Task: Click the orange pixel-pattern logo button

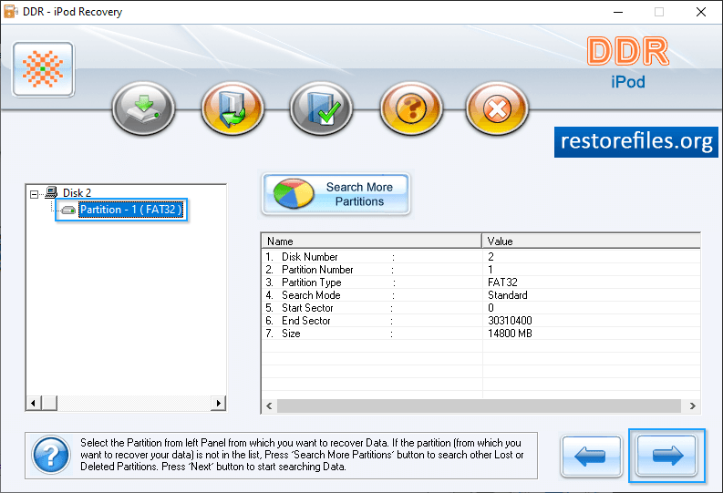Action: [x=44, y=69]
